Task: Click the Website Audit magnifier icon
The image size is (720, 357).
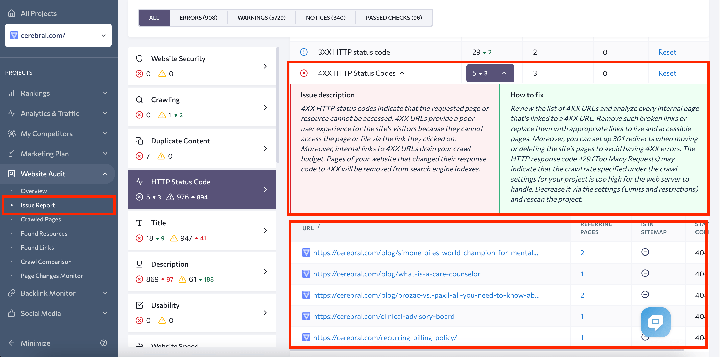Action: tap(11, 174)
